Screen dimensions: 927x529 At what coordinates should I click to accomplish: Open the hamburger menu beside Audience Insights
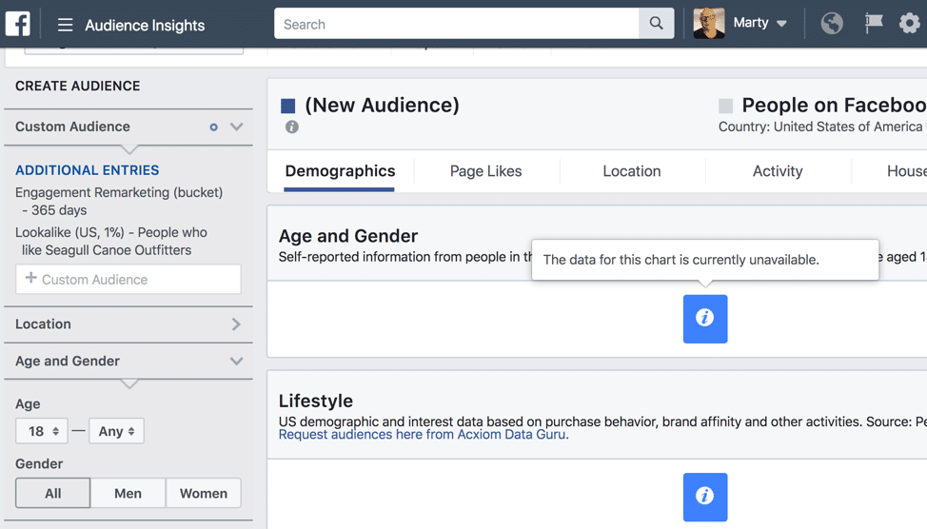tap(65, 25)
